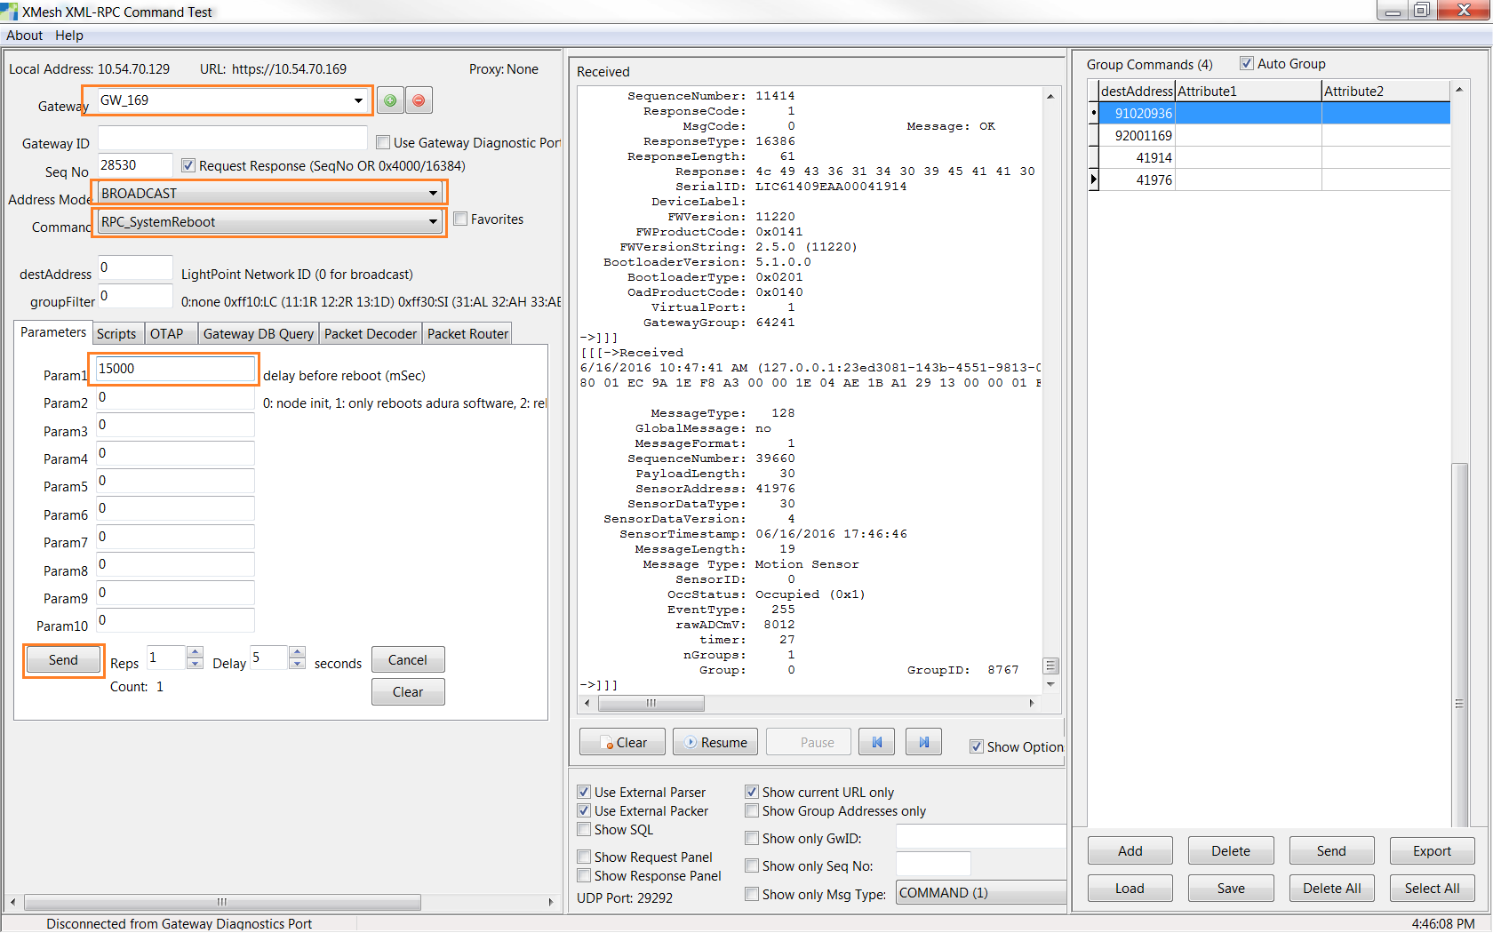Enable Use Gateway Diagnostic Port checkbox
Viewport: 1493px width, 933px height.
[x=383, y=142]
